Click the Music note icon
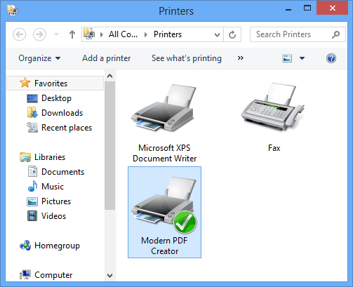This screenshot has width=353, height=287. pos(32,187)
